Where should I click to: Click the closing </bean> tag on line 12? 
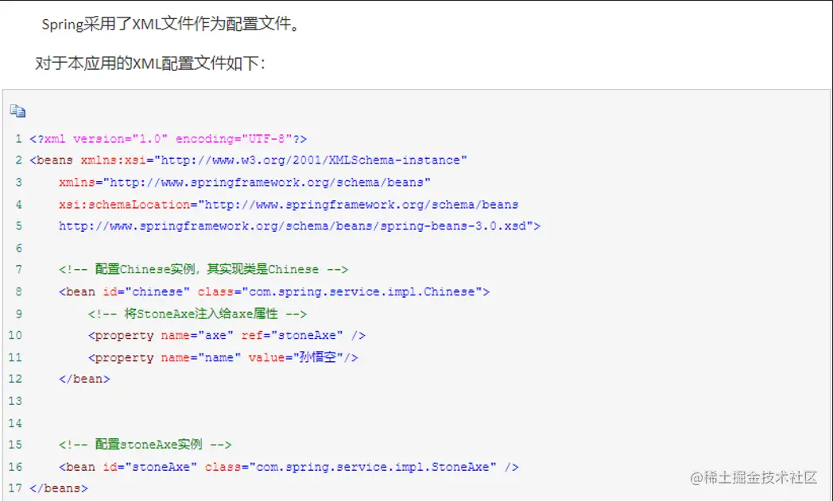point(84,379)
